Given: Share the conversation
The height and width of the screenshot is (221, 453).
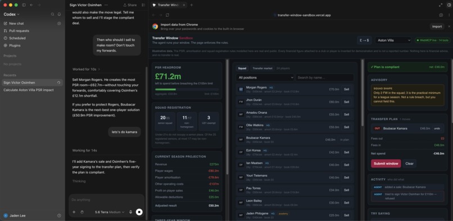Looking at the screenshot, I should [130, 5].
